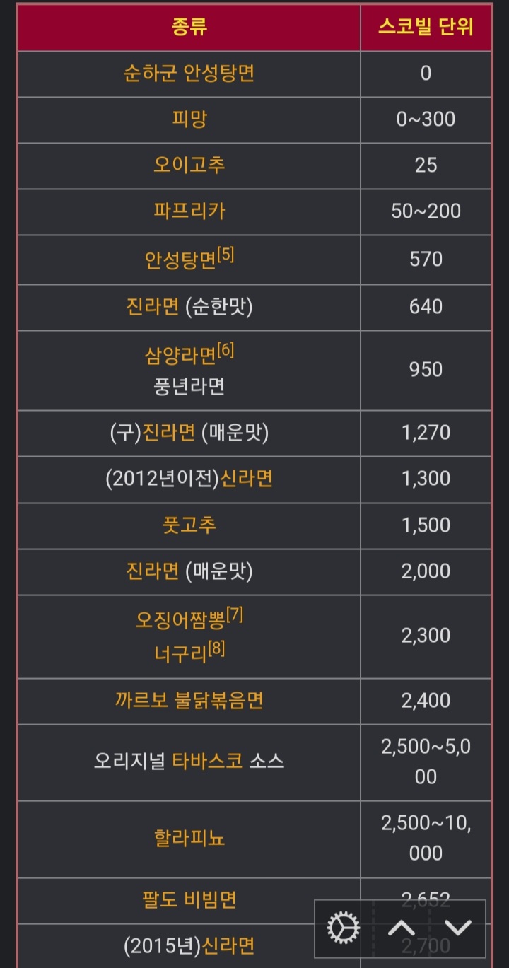Image resolution: width=509 pixels, height=968 pixels.
Task: Tap footnote 7 after 오징어짬뽕
Action: 235,615
